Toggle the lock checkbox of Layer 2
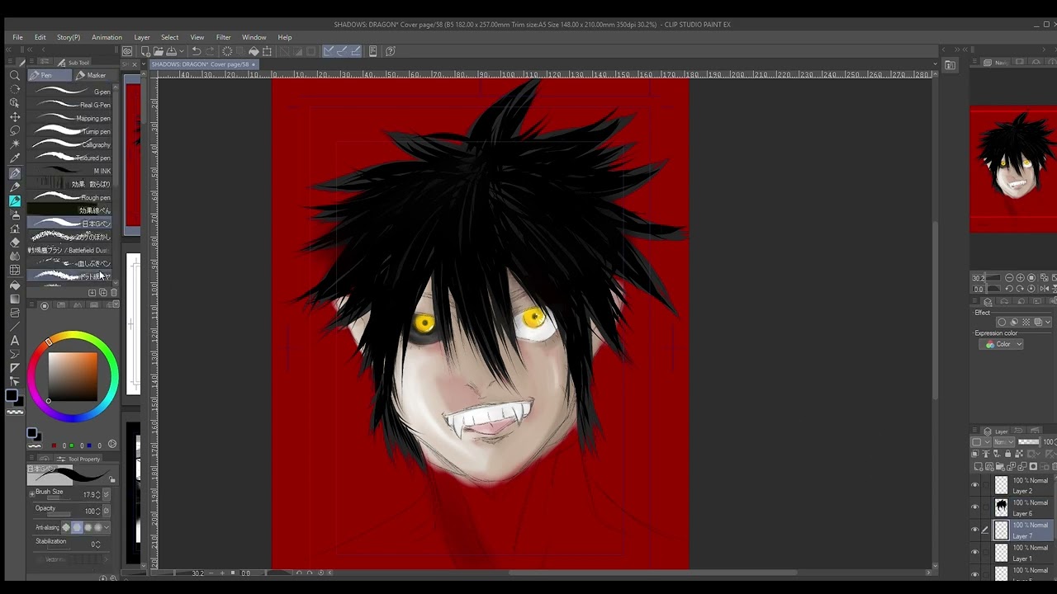Image resolution: width=1057 pixels, height=594 pixels. 985,485
